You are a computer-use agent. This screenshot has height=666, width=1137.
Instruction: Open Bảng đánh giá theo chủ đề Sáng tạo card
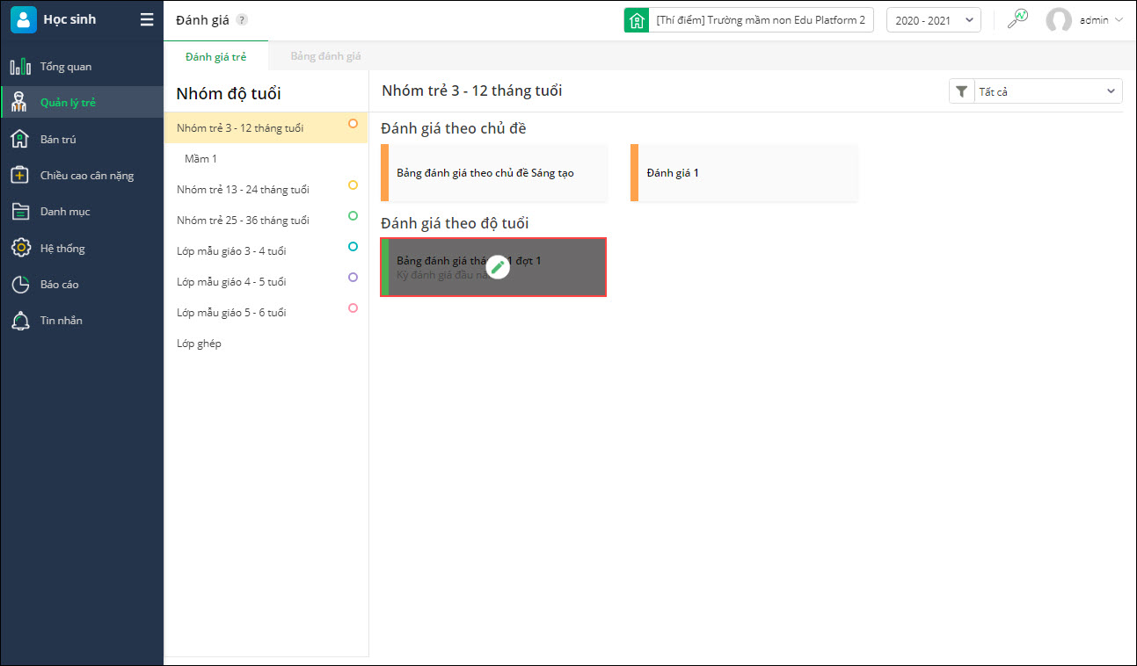tap(494, 173)
